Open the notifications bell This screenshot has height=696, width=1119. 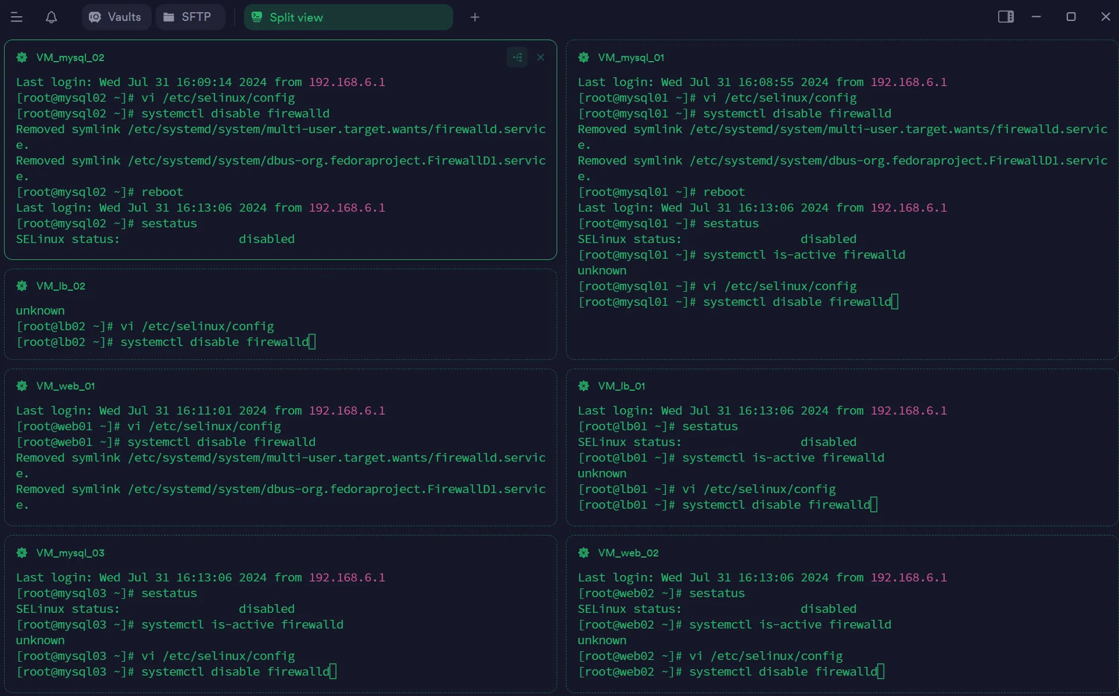pos(51,17)
